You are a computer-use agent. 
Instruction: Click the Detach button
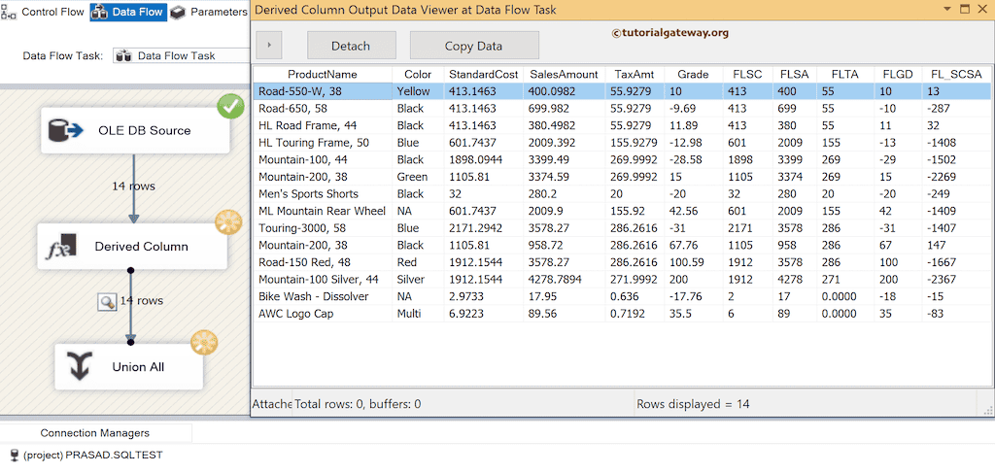coord(351,46)
